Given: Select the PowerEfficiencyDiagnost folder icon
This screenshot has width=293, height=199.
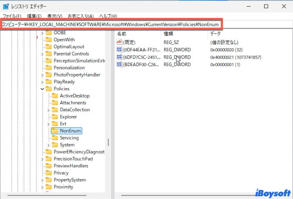Looking at the screenshot, I should click(49, 152).
